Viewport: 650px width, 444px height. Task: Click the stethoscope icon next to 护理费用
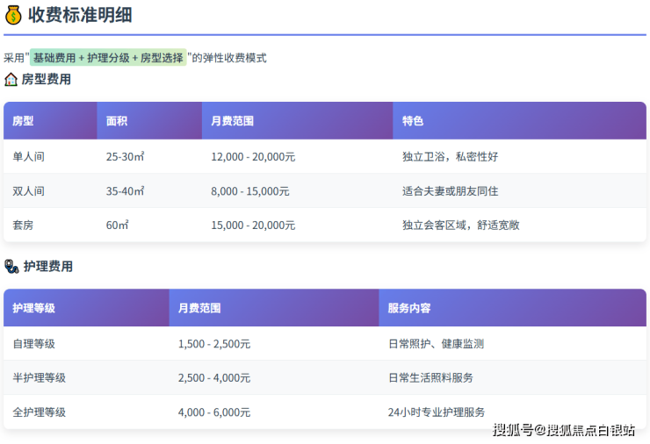(x=11, y=266)
